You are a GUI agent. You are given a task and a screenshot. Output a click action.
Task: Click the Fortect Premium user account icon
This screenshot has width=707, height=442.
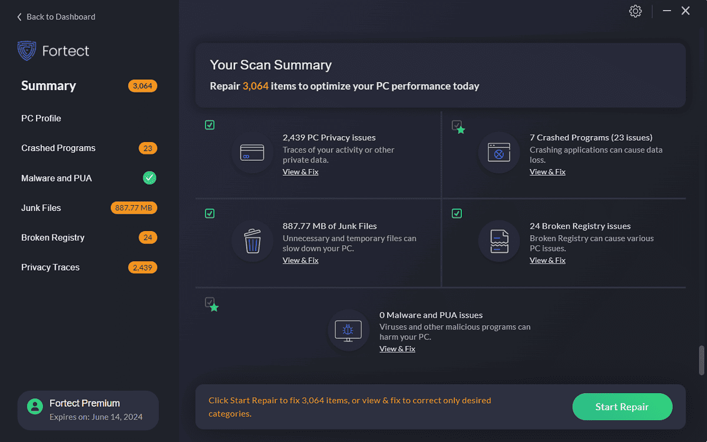(x=35, y=406)
